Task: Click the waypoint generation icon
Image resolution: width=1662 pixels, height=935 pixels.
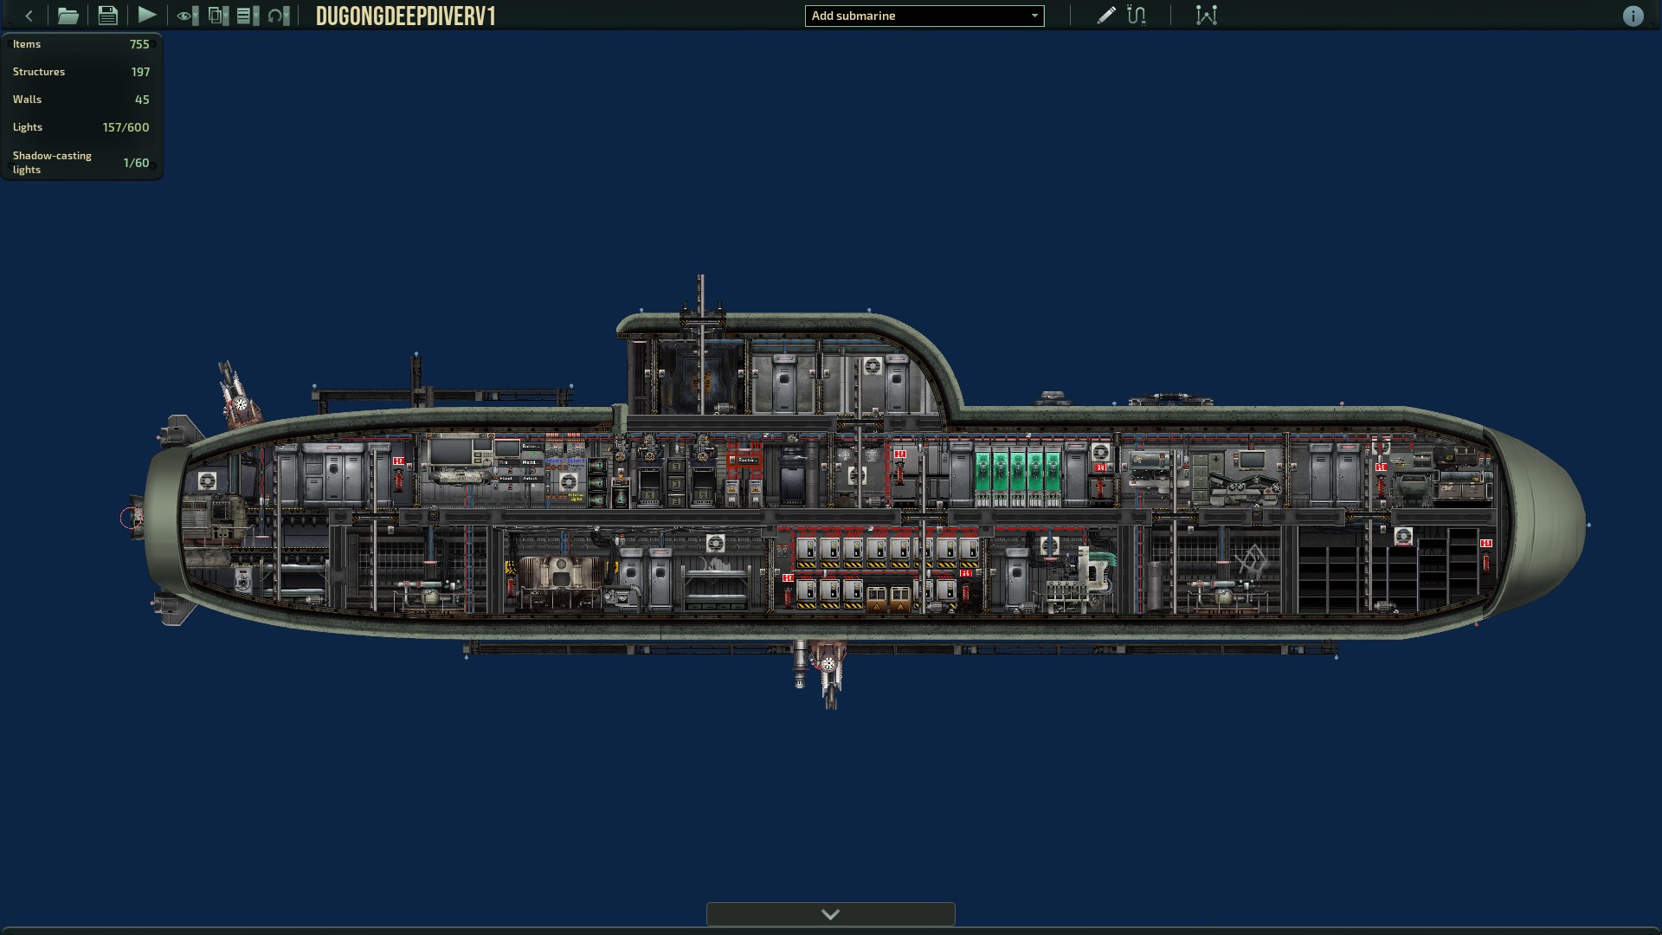Action: 1207,16
